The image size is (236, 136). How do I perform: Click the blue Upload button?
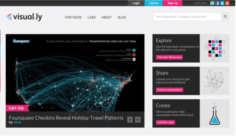[154, 3]
